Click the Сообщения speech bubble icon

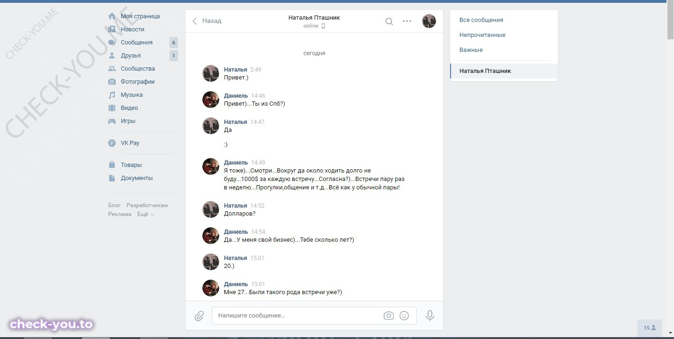(x=112, y=43)
